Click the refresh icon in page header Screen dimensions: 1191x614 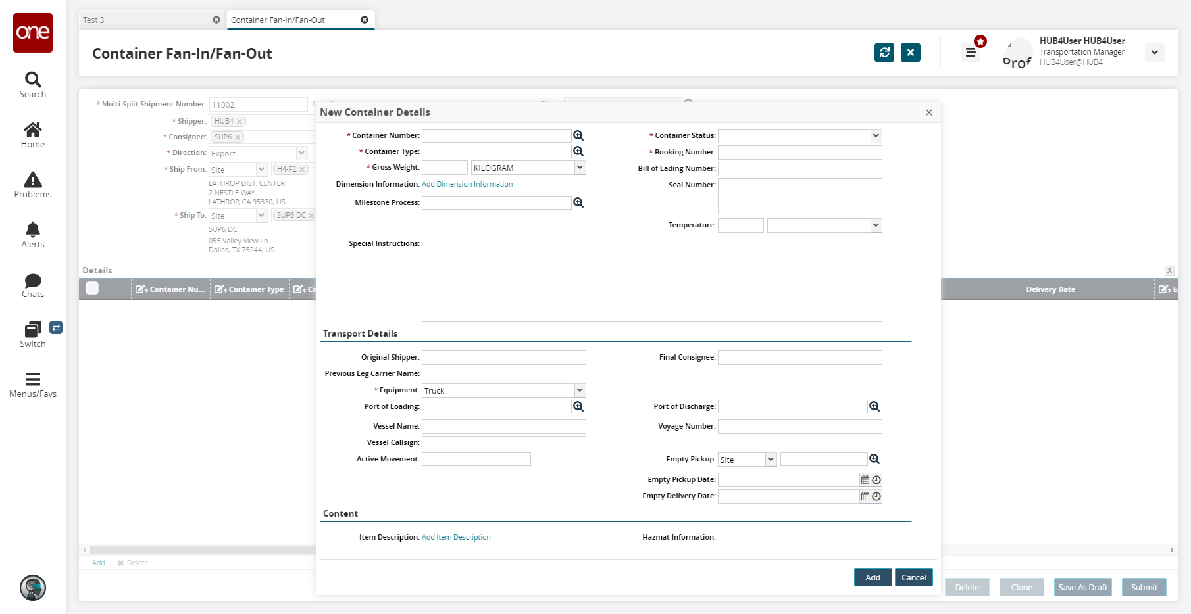pos(884,53)
